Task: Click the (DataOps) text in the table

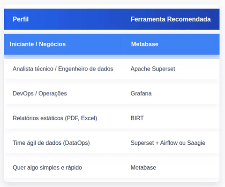Action: pyautogui.click(x=76, y=143)
